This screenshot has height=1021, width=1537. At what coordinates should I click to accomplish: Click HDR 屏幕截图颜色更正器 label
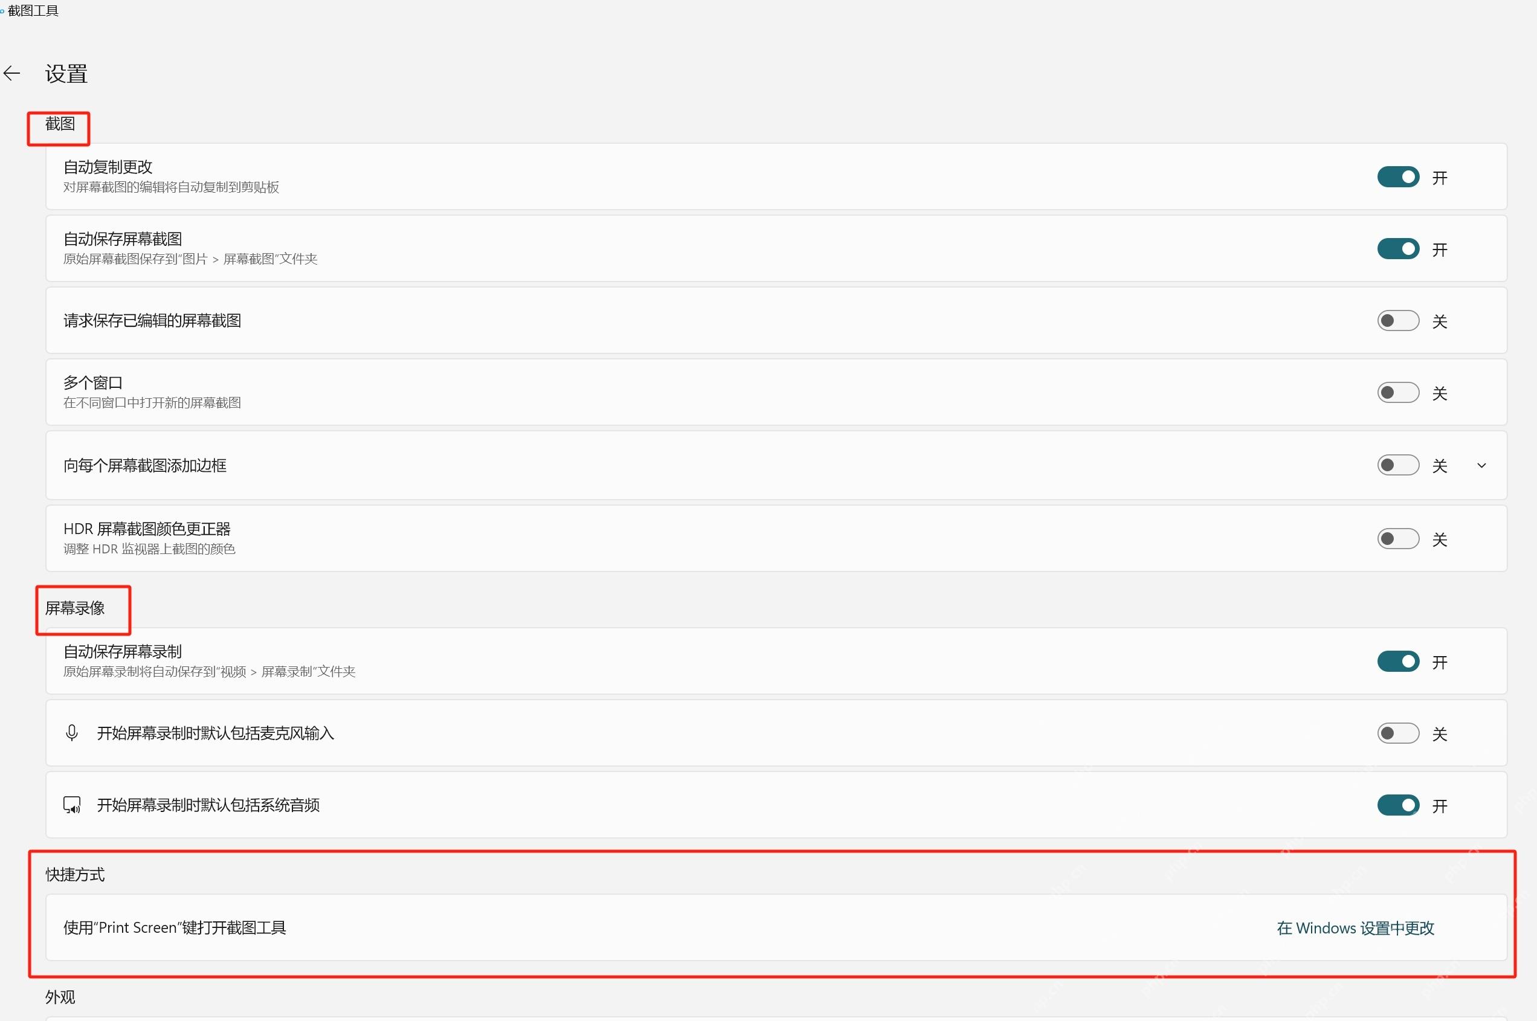click(147, 529)
